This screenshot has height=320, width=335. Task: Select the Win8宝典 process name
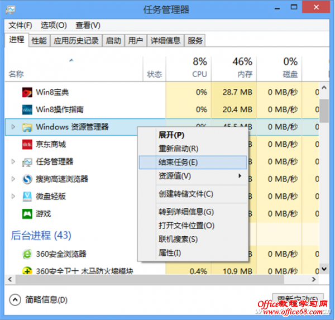click(52, 92)
